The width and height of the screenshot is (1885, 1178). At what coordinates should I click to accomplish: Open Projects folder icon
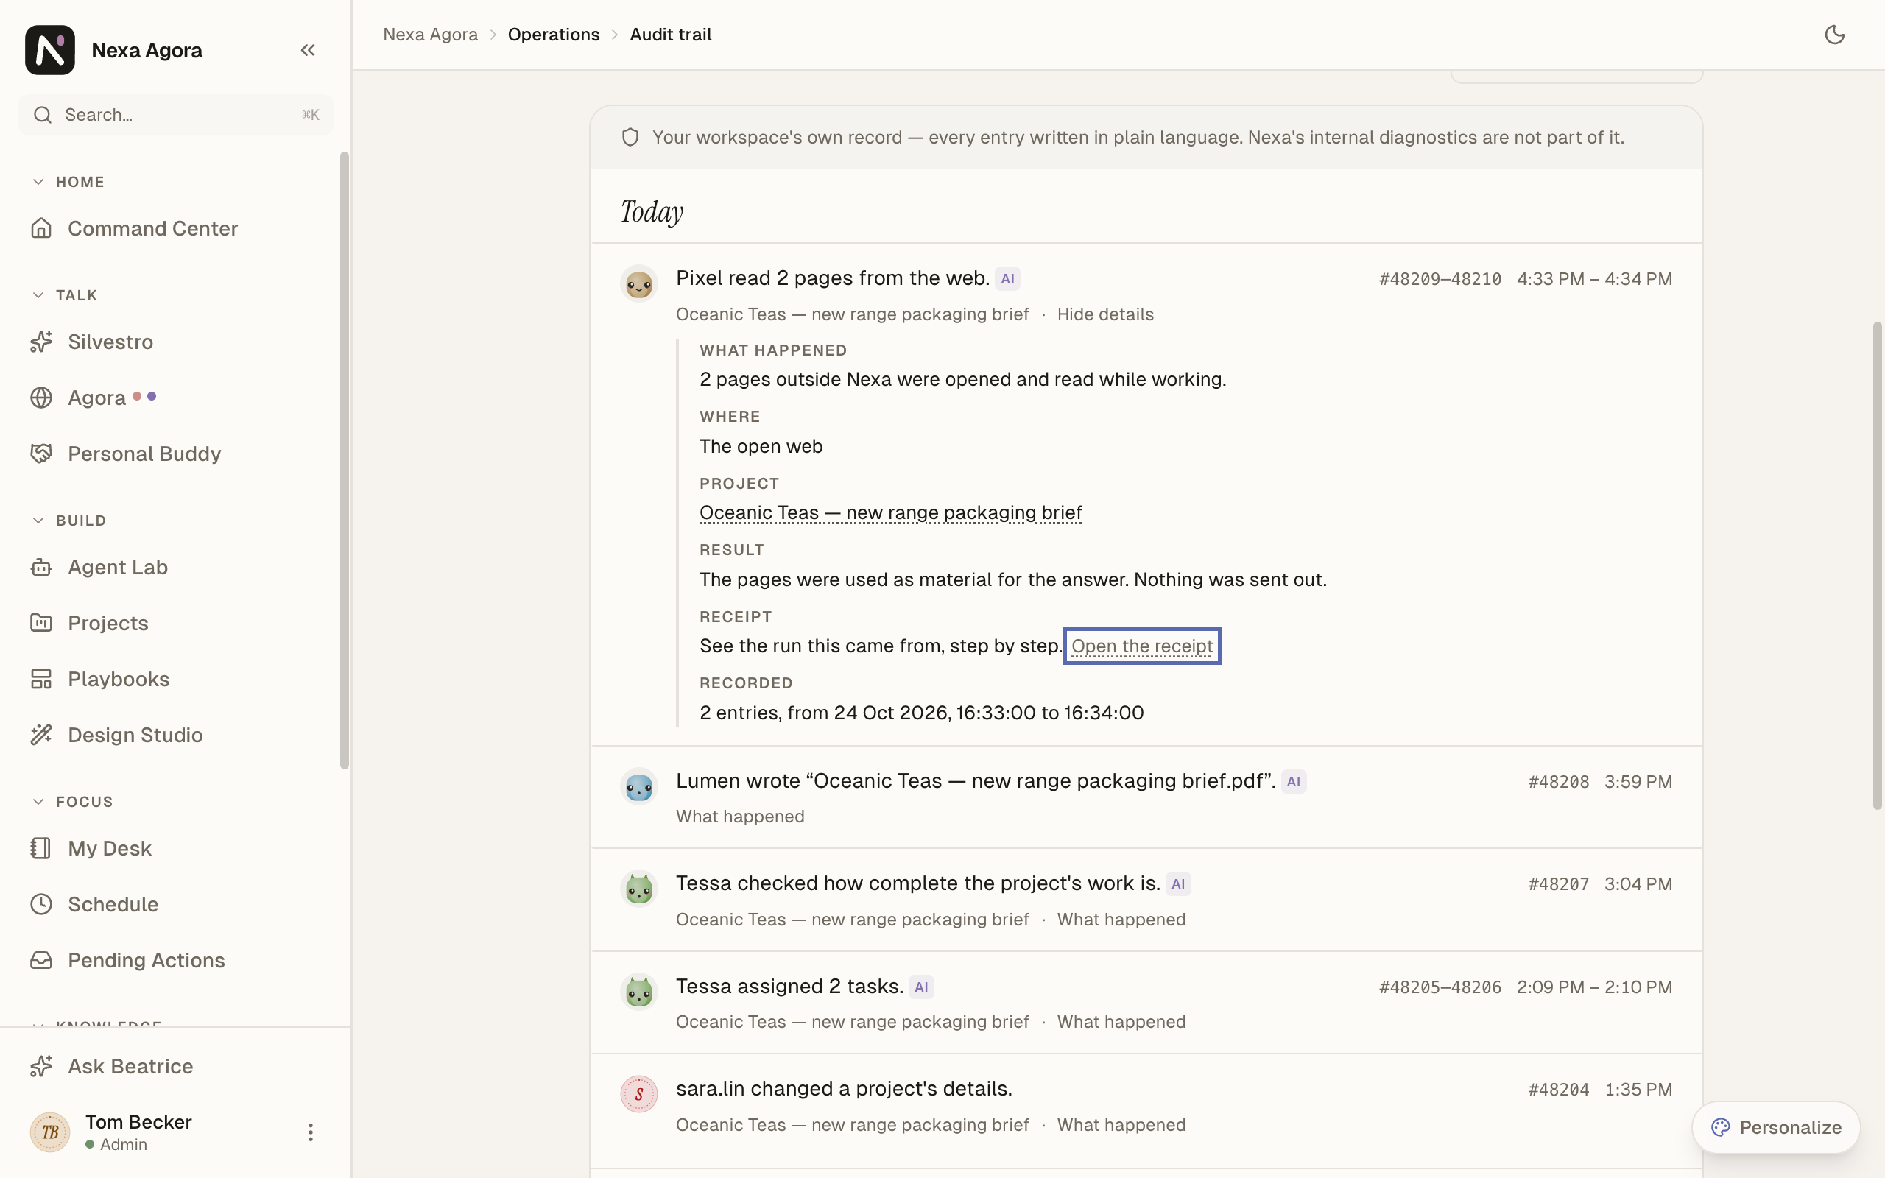tap(41, 624)
